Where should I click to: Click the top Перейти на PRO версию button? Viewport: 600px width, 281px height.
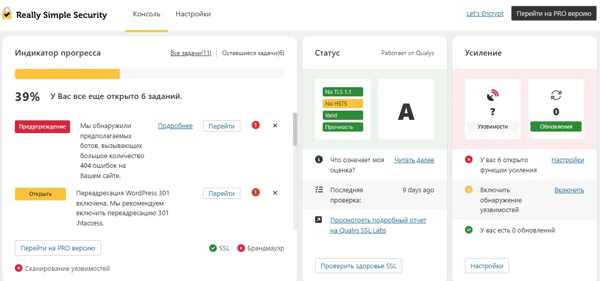[553, 14]
